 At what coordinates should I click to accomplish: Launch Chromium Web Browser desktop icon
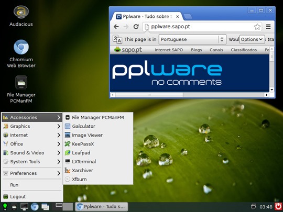(21, 53)
